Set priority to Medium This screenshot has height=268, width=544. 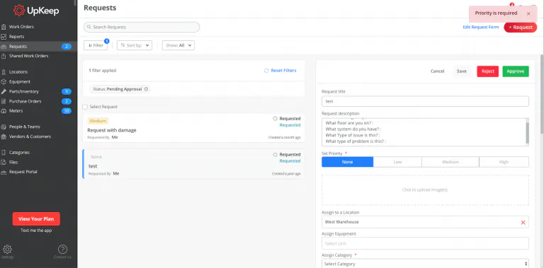pyautogui.click(x=450, y=162)
